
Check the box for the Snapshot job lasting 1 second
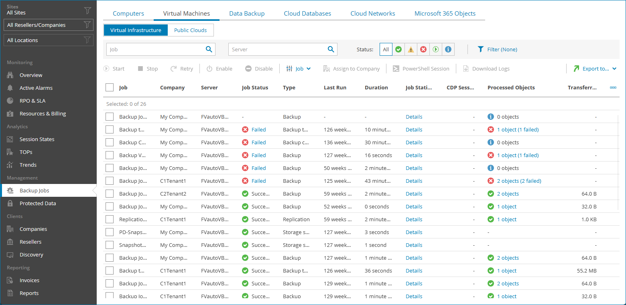[110, 245]
